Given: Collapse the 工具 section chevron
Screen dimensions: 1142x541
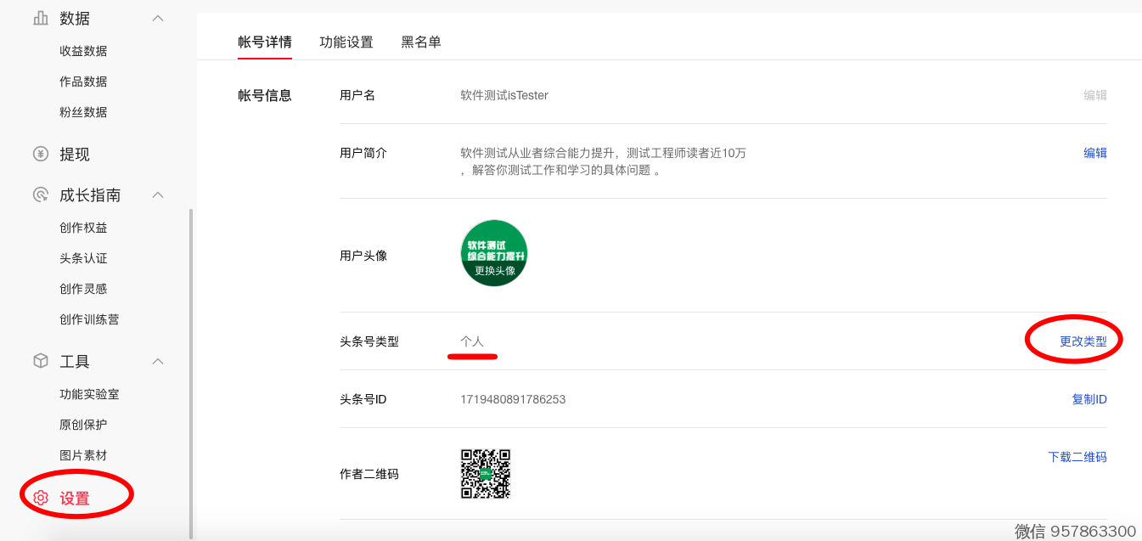Looking at the screenshot, I should tap(158, 361).
